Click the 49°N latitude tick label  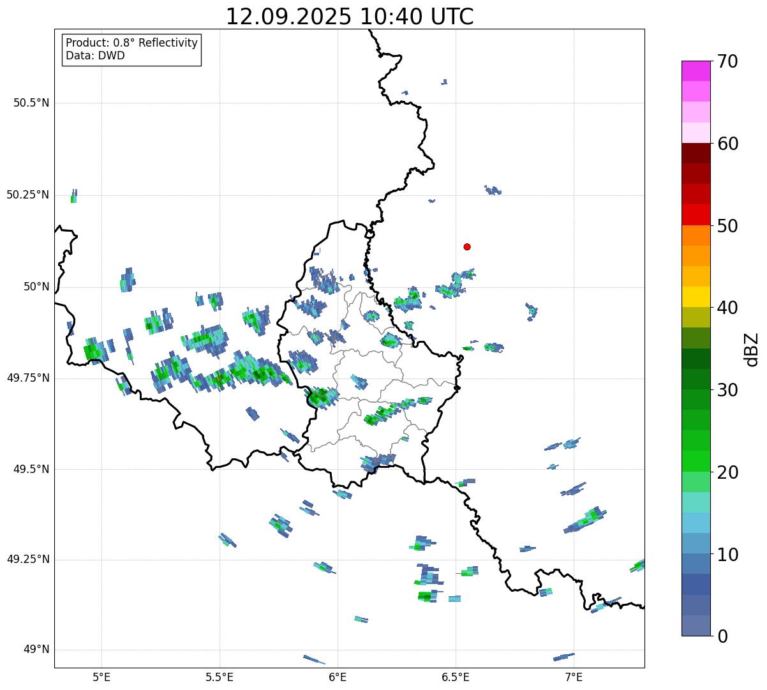36,650
